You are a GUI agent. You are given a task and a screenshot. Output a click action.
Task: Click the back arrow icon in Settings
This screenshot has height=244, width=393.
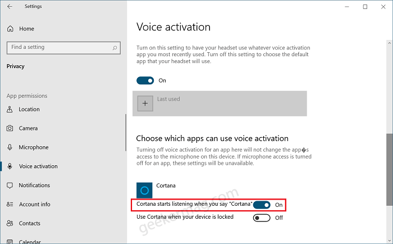click(10, 7)
